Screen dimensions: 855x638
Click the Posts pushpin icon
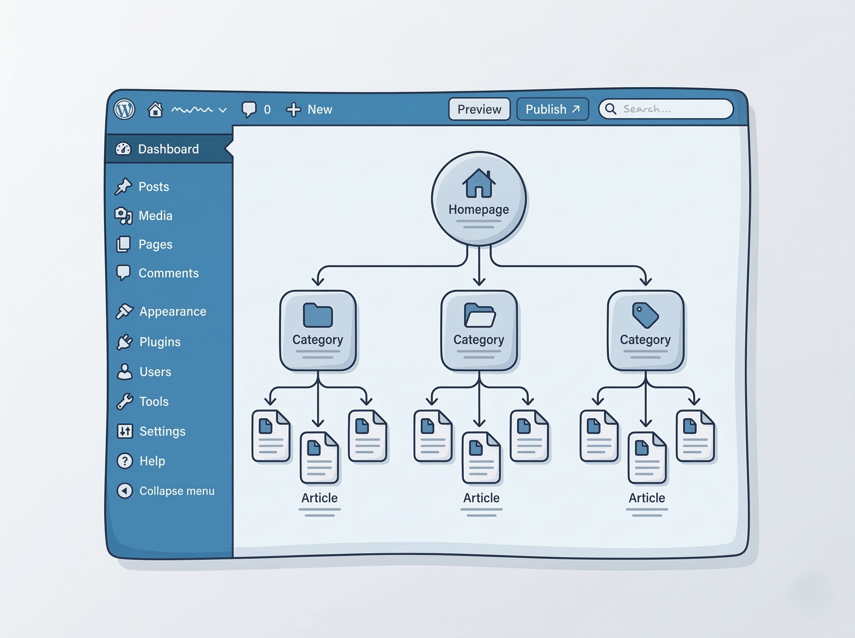124,187
